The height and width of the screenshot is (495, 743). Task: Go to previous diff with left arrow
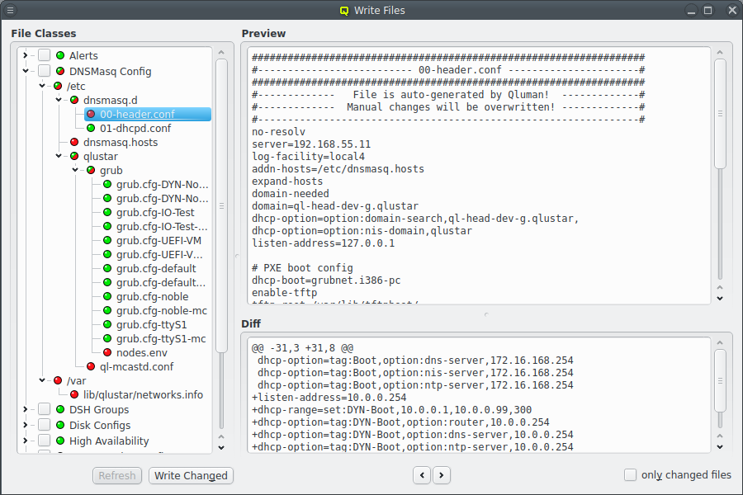[422, 475]
